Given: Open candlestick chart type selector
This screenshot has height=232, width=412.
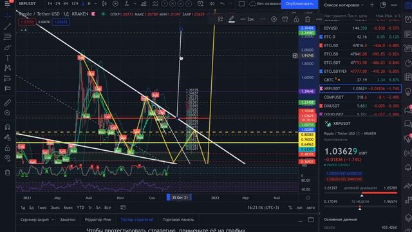Looking at the screenshot, I should pyautogui.click(x=104, y=4).
